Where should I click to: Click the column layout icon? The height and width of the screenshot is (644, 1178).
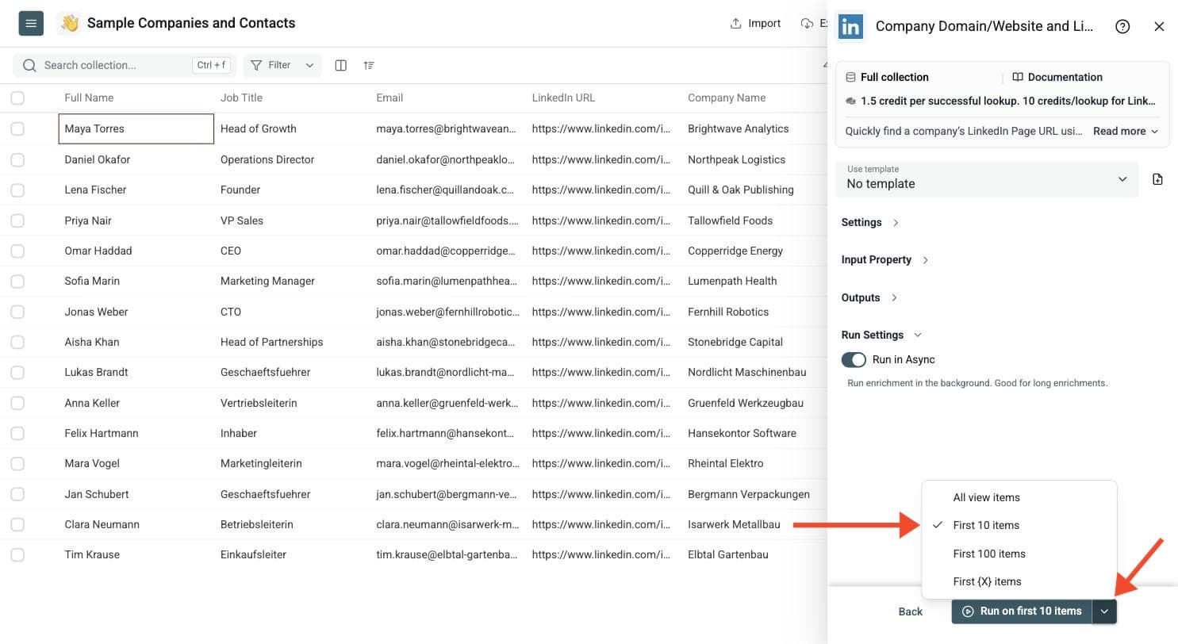(341, 65)
